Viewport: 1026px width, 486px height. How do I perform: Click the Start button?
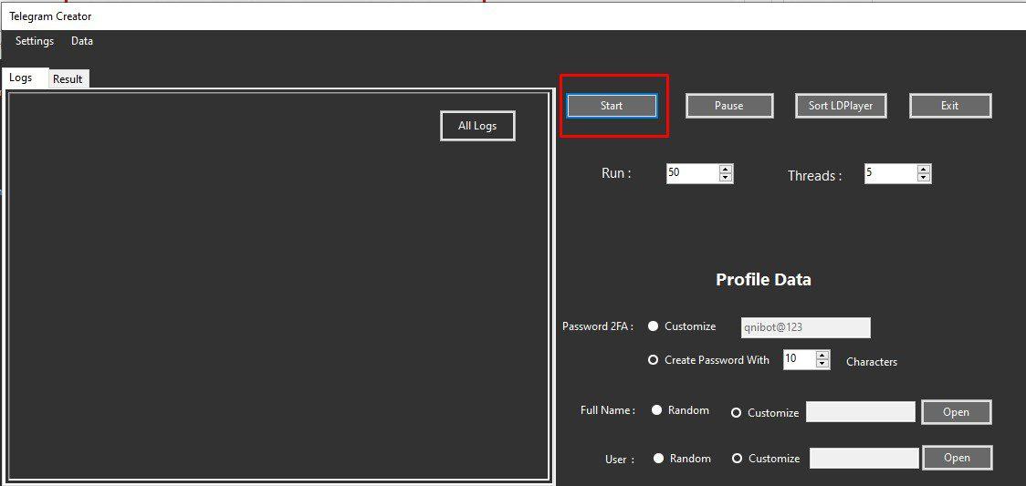[612, 106]
